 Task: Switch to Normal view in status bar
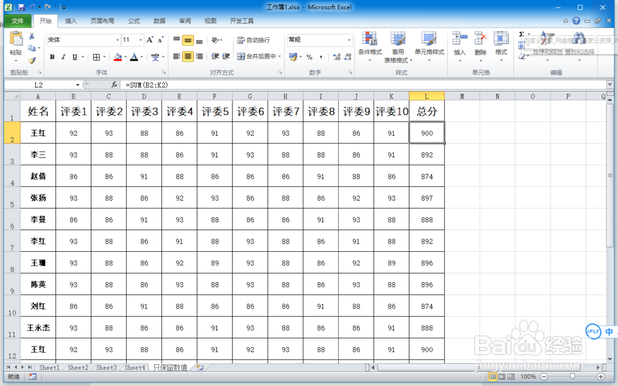click(493, 377)
